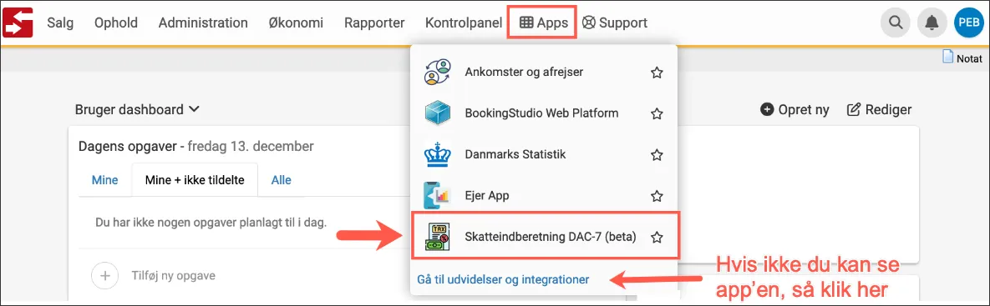Click the Ejer App phone icon

click(x=436, y=196)
